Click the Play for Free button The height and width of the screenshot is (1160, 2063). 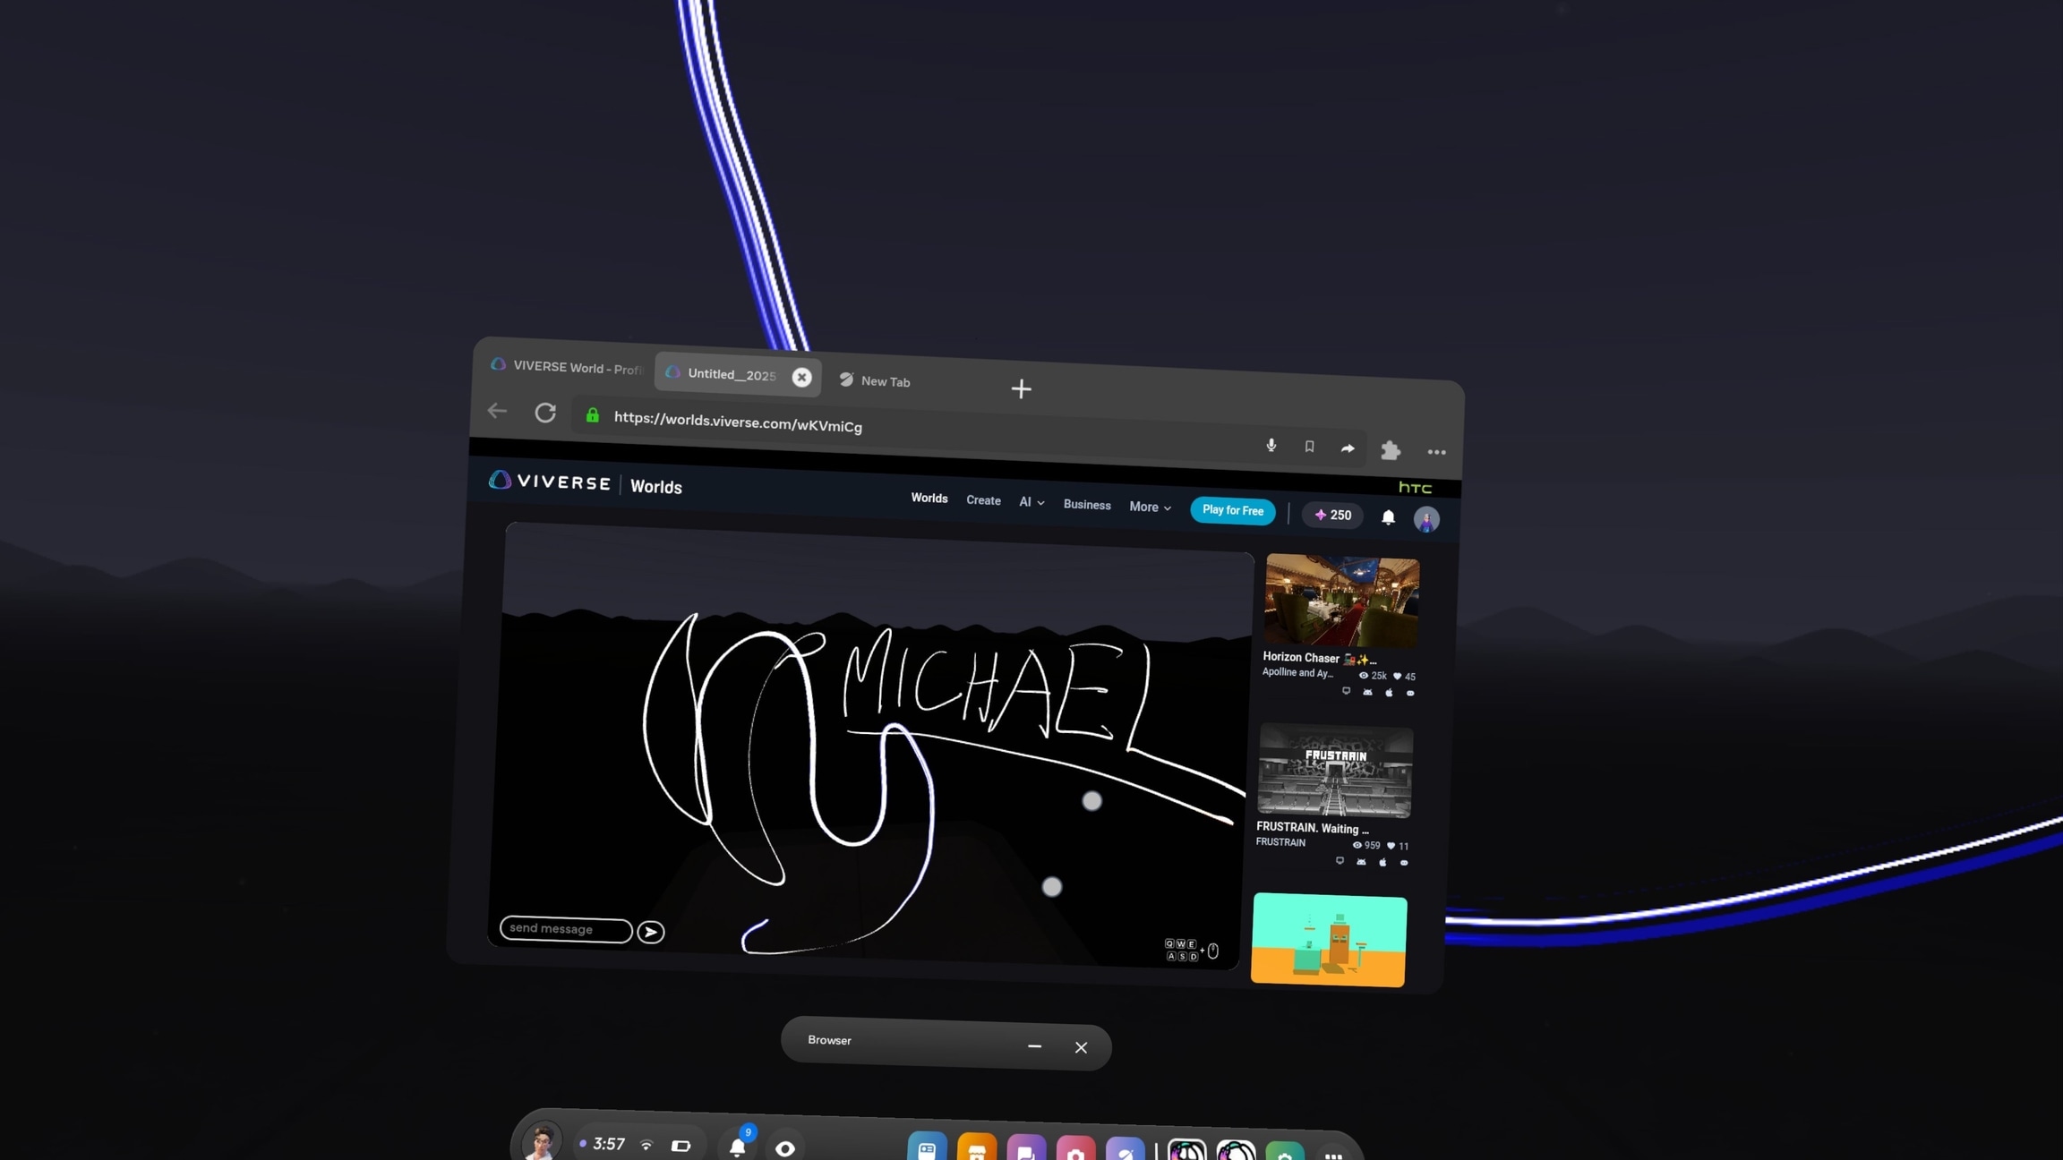tap(1232, 510)
